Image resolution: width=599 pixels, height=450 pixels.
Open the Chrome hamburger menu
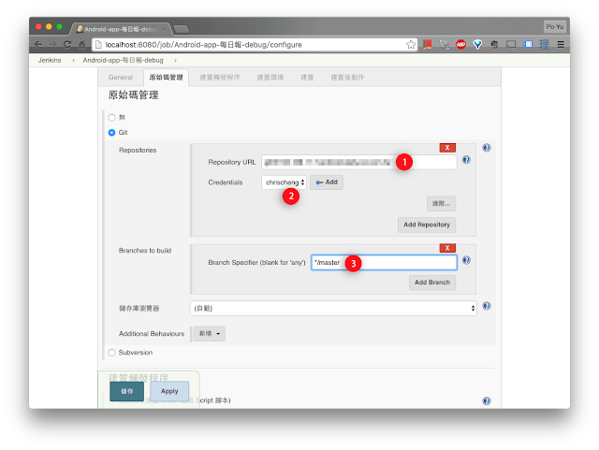[x=561, y=45]
